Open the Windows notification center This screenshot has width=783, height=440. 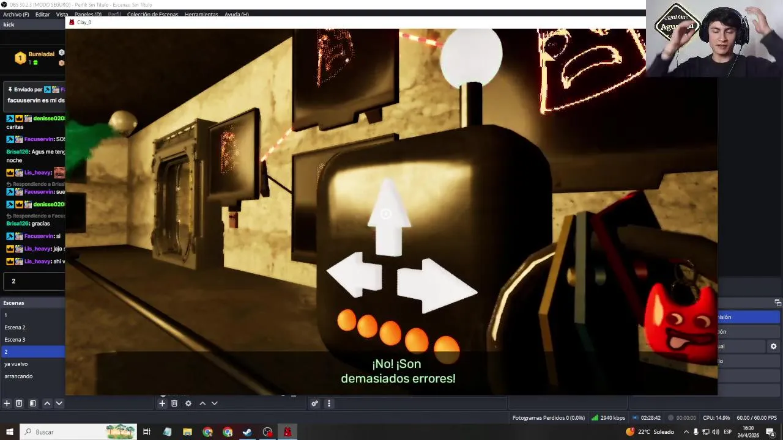(x=770, y=432)
